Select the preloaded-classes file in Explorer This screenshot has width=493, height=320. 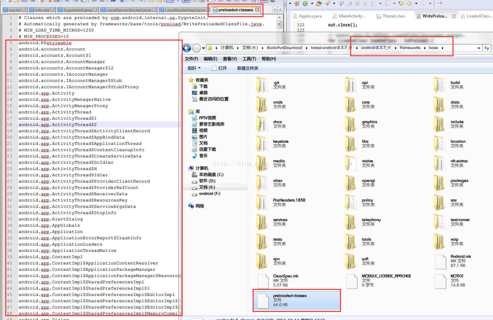[297, 300]
